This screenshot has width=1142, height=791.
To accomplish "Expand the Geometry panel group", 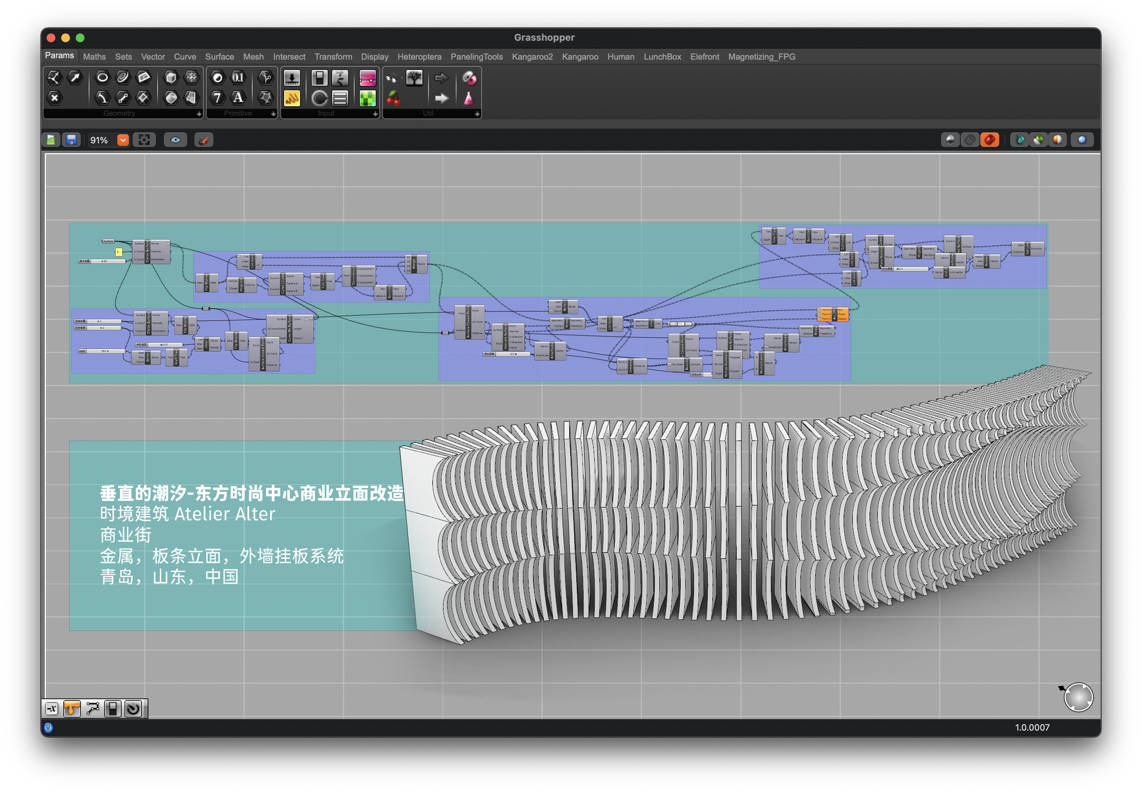I will 199,114.
